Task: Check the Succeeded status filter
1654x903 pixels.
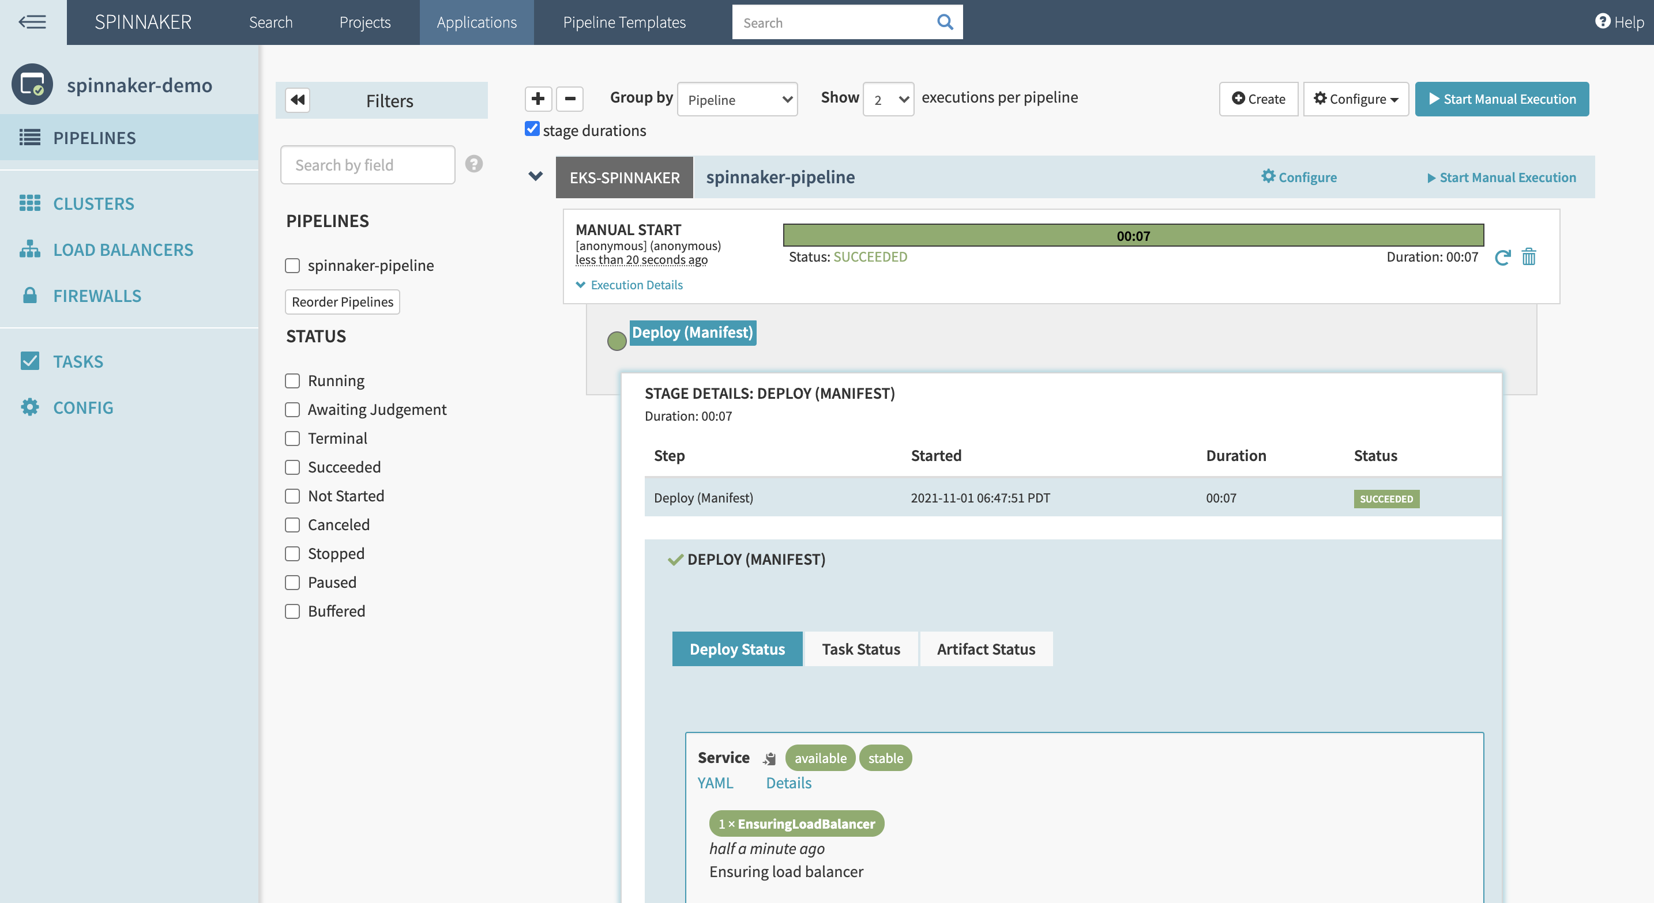Action: [292, 467]
